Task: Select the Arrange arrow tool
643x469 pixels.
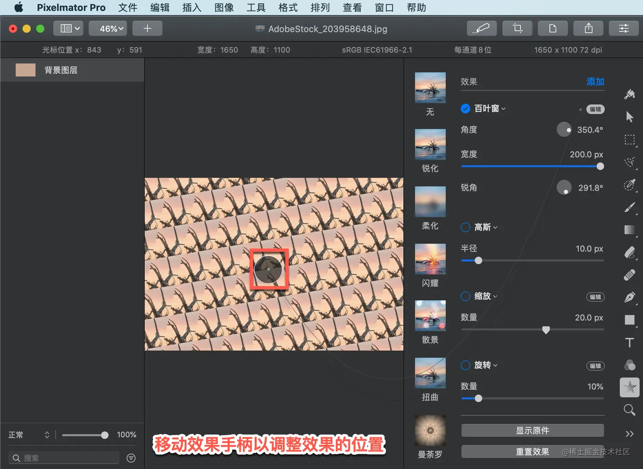Action: [x=629, y=117]
